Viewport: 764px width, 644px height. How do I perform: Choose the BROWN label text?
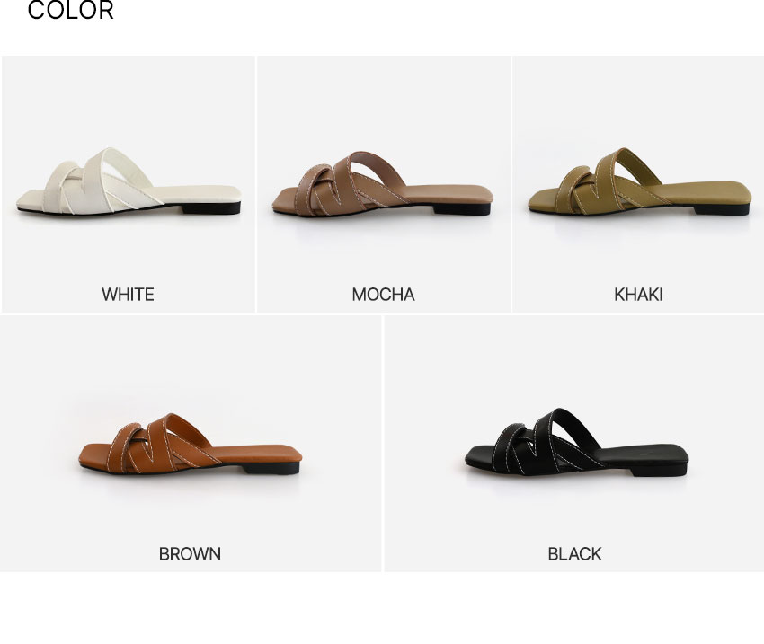pyautogui.click(x=190, y=554)
